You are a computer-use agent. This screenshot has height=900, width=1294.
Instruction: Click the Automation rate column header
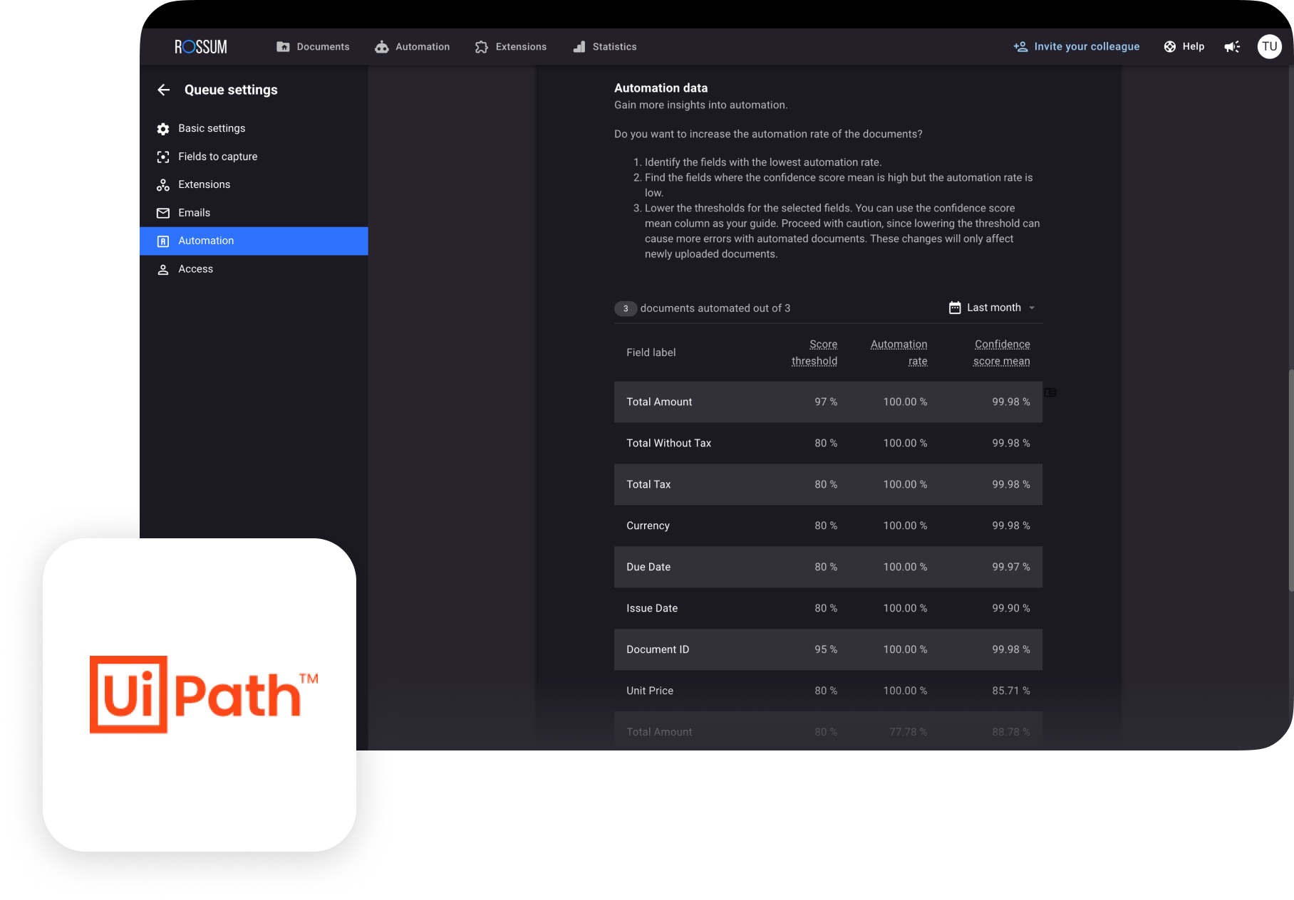(899, 352)
